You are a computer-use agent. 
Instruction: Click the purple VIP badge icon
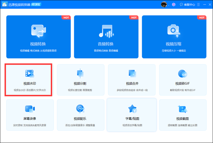coord(174,4)
